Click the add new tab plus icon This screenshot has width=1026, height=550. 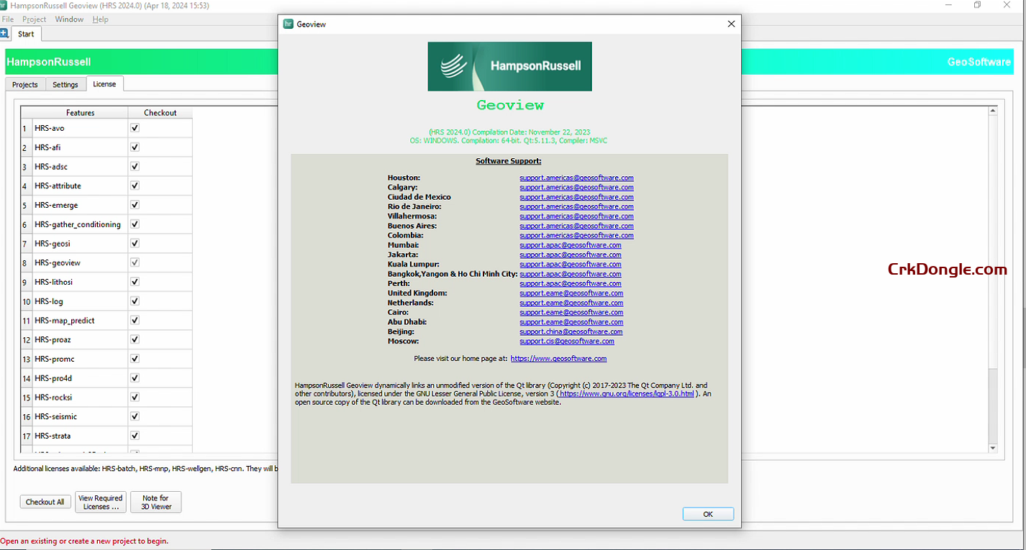point(5,34)
